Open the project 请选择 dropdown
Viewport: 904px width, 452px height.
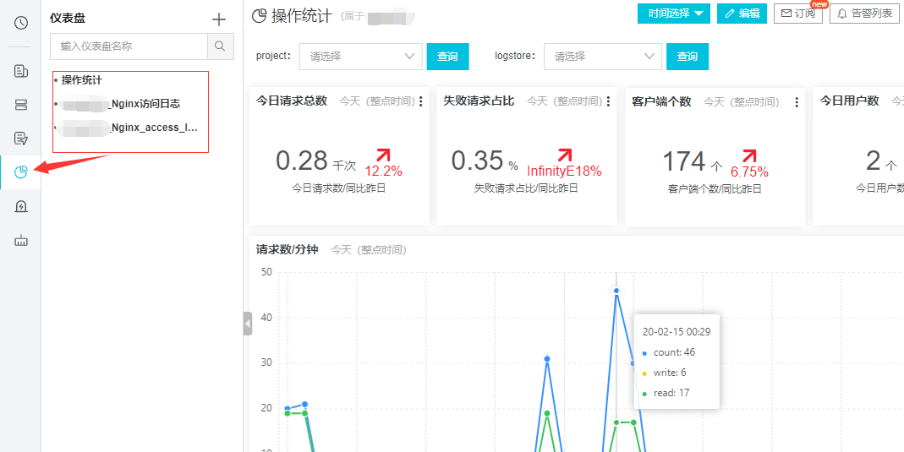click(360, 57)
